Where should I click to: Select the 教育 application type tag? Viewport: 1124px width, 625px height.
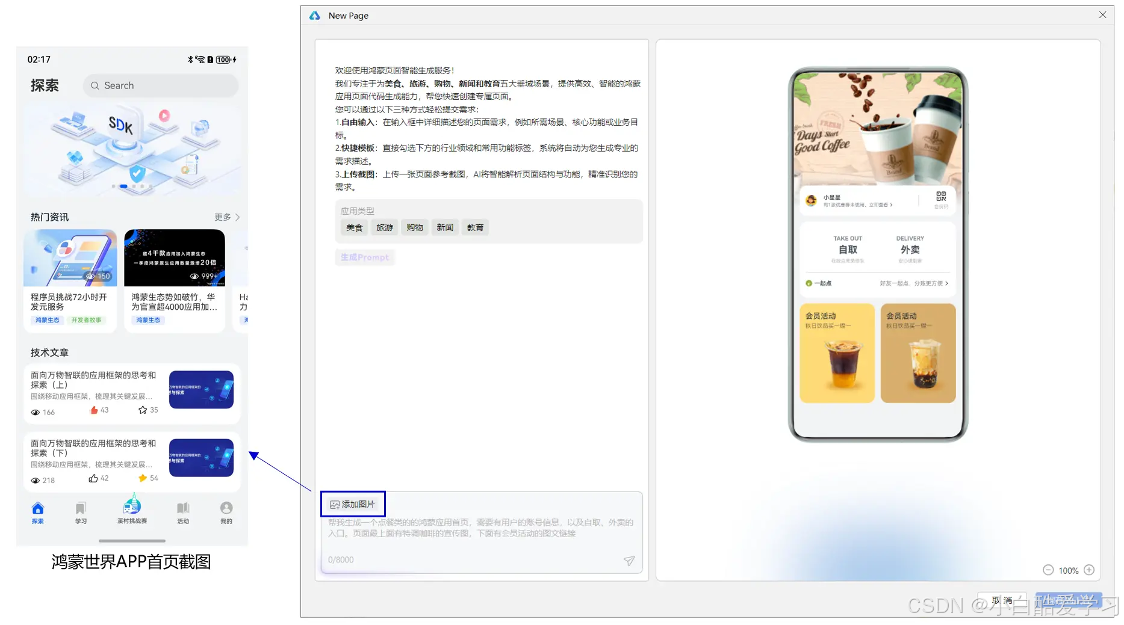475,227
